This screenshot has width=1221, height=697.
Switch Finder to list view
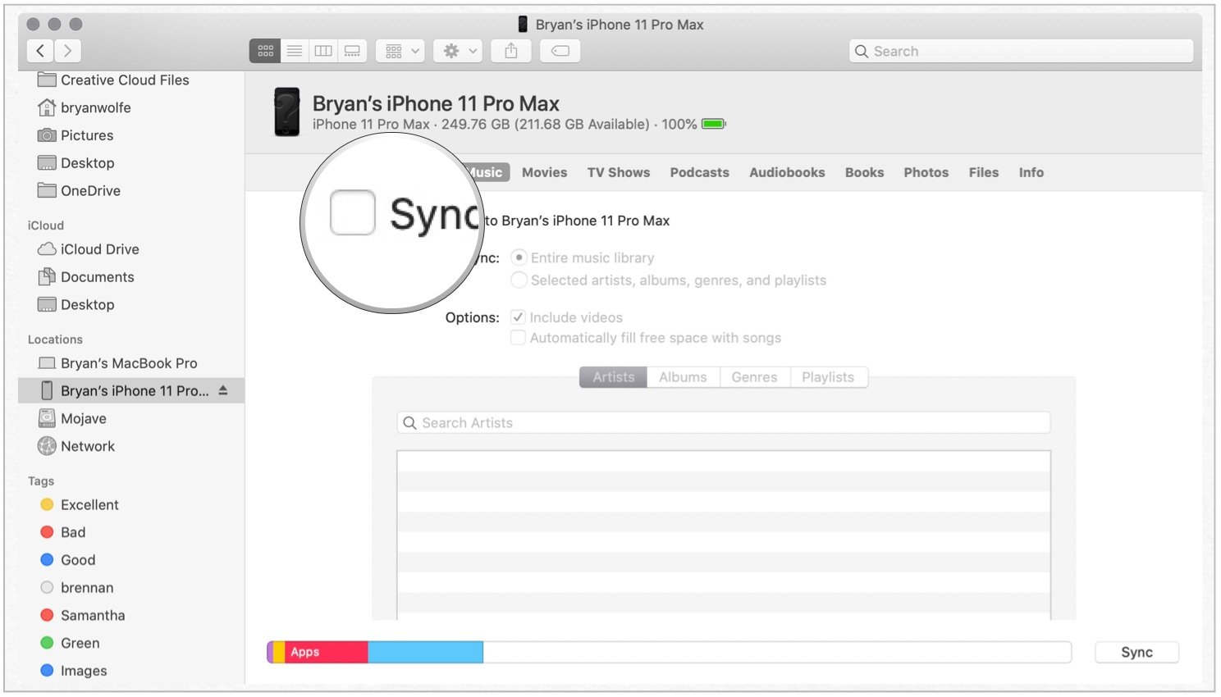tap(295, 51)
